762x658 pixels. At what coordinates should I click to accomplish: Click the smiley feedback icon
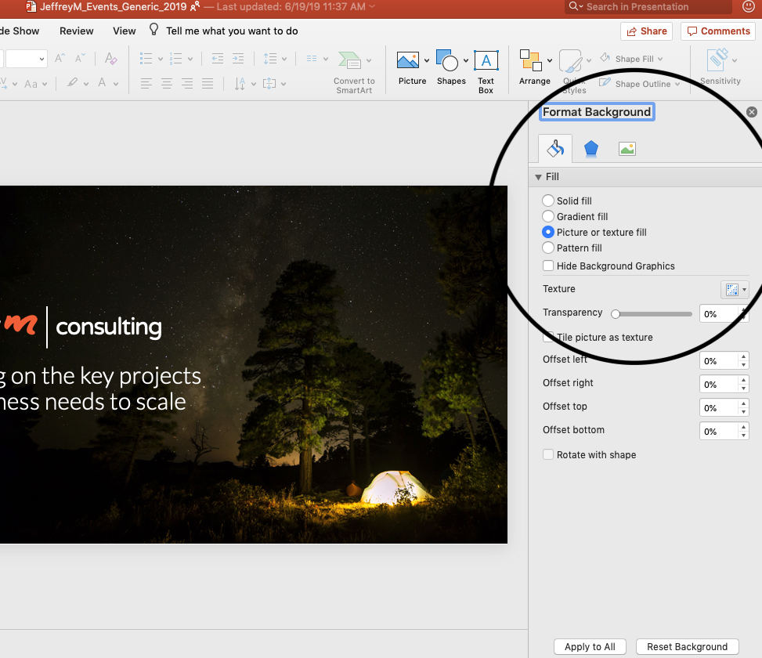coord(748,7)
